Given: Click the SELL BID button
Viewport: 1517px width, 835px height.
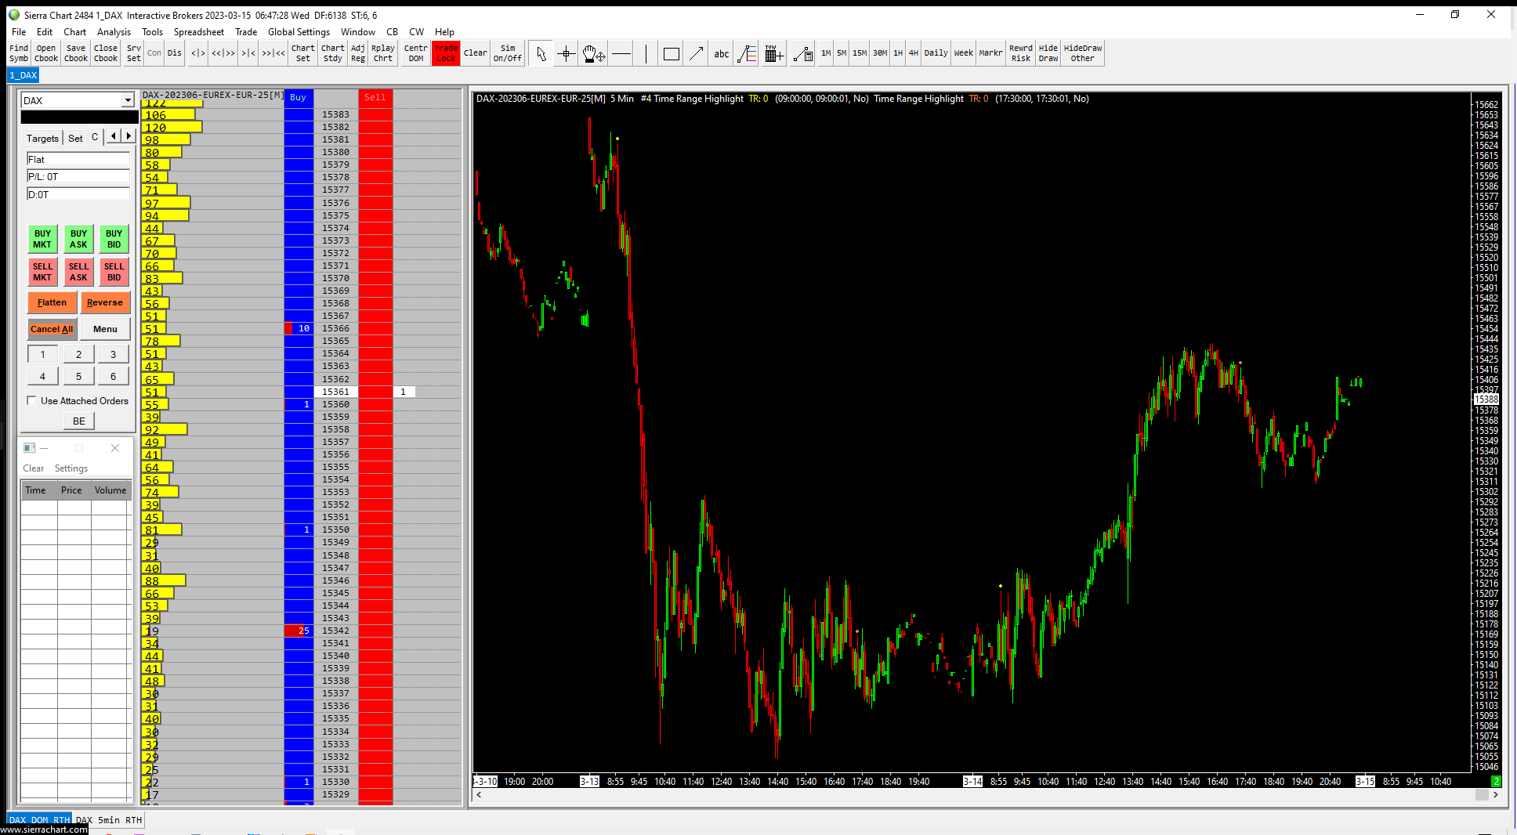Looking at the screenshot, I should (114, 272).
